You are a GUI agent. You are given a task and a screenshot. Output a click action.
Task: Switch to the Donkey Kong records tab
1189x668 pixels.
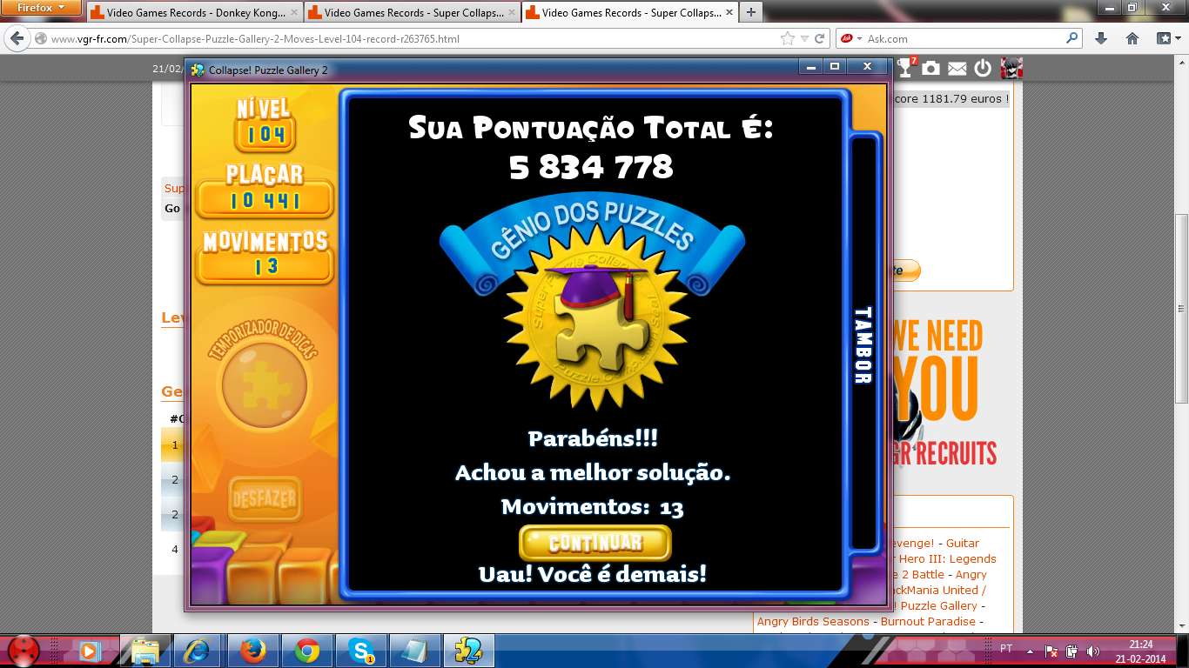click(x=192, y=13)
